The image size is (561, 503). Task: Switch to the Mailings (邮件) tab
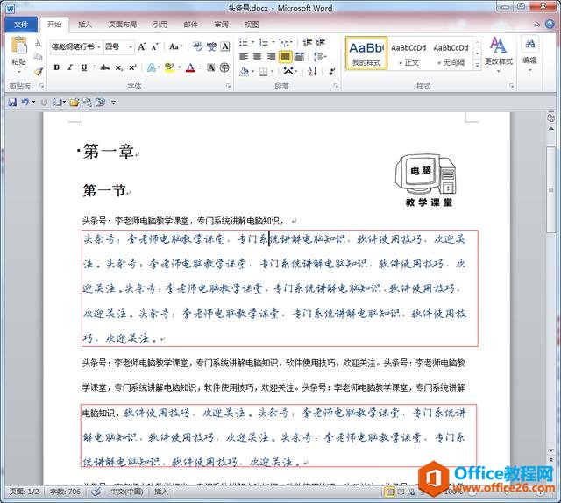(191, 25)
